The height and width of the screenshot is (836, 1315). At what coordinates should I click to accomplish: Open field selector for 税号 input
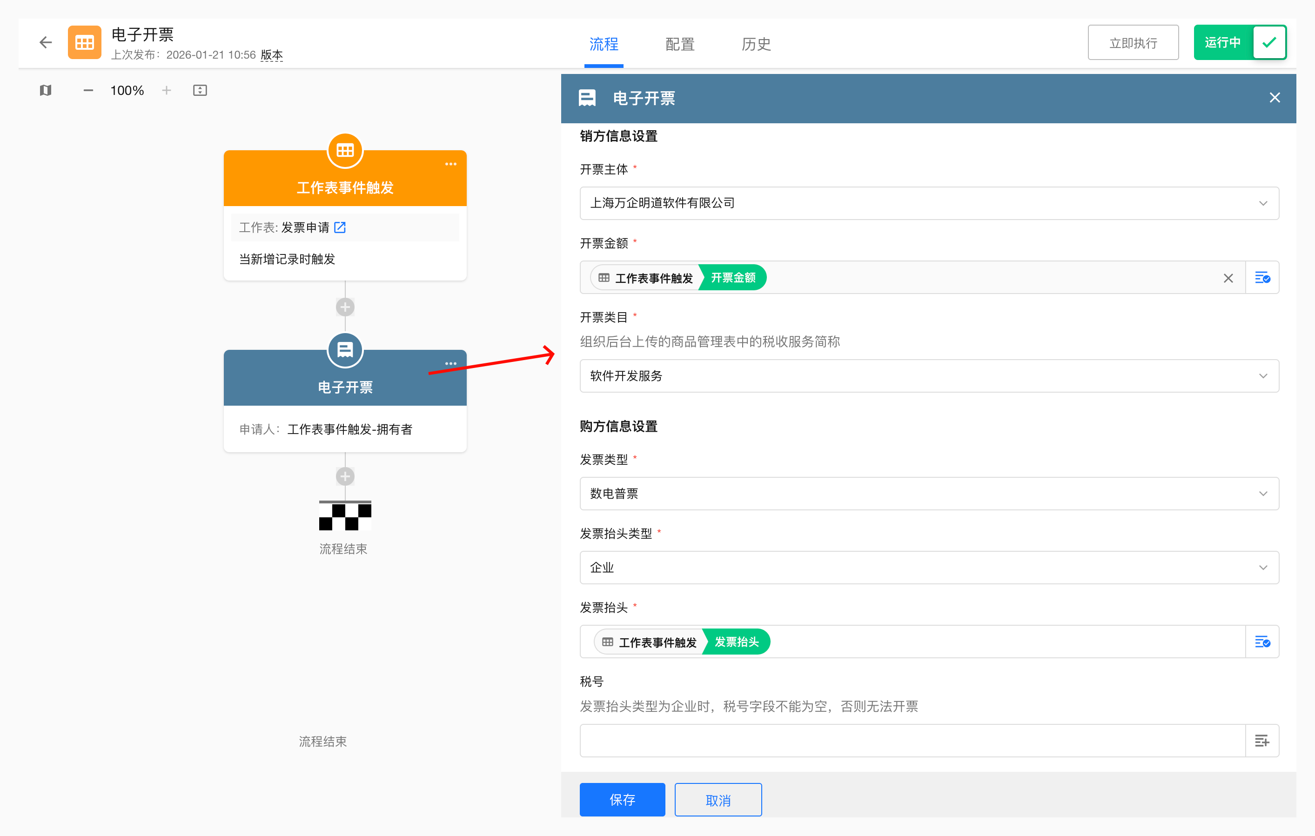1262,741
